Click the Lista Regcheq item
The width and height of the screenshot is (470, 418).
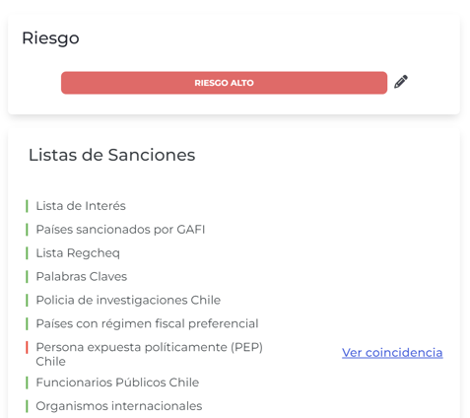coord(78,253)
